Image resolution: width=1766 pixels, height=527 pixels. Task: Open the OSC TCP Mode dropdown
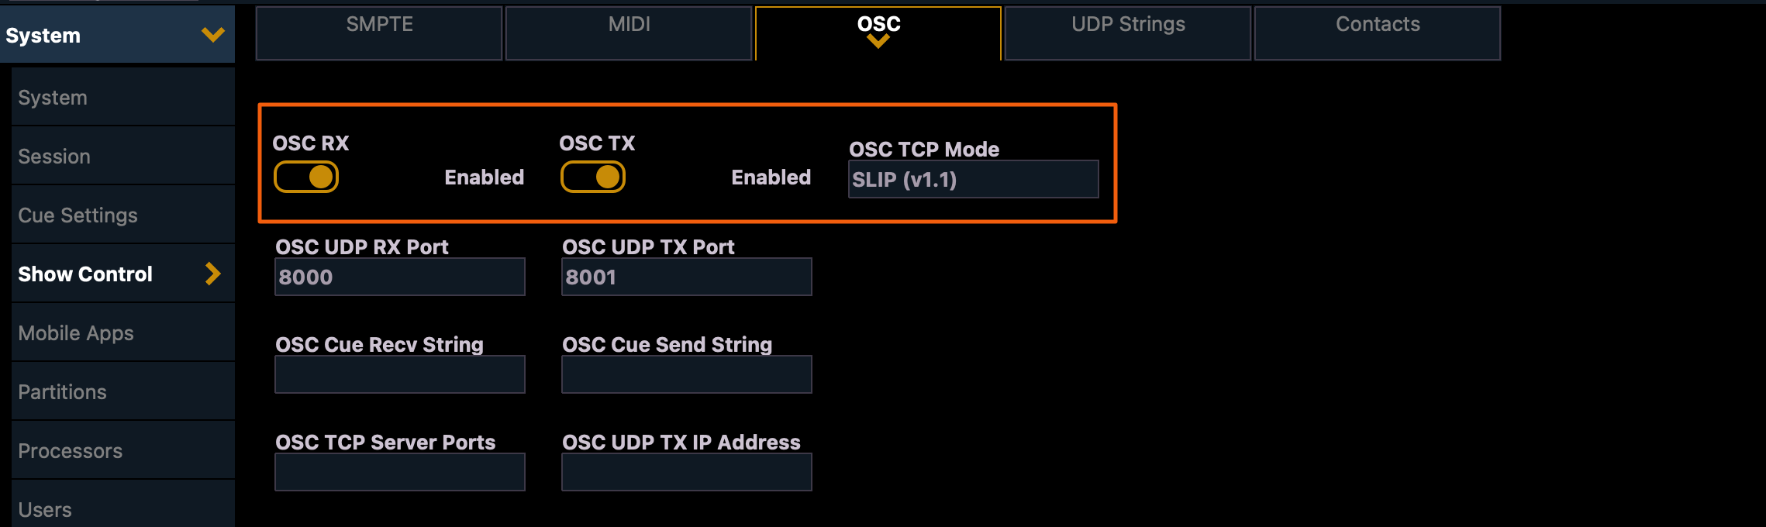973,179
